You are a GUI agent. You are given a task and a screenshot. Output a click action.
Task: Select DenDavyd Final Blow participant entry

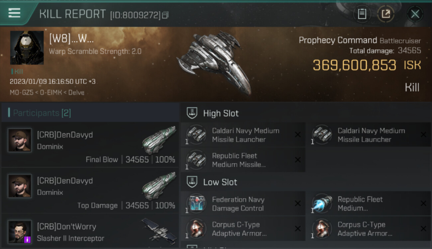coord(90,145)
